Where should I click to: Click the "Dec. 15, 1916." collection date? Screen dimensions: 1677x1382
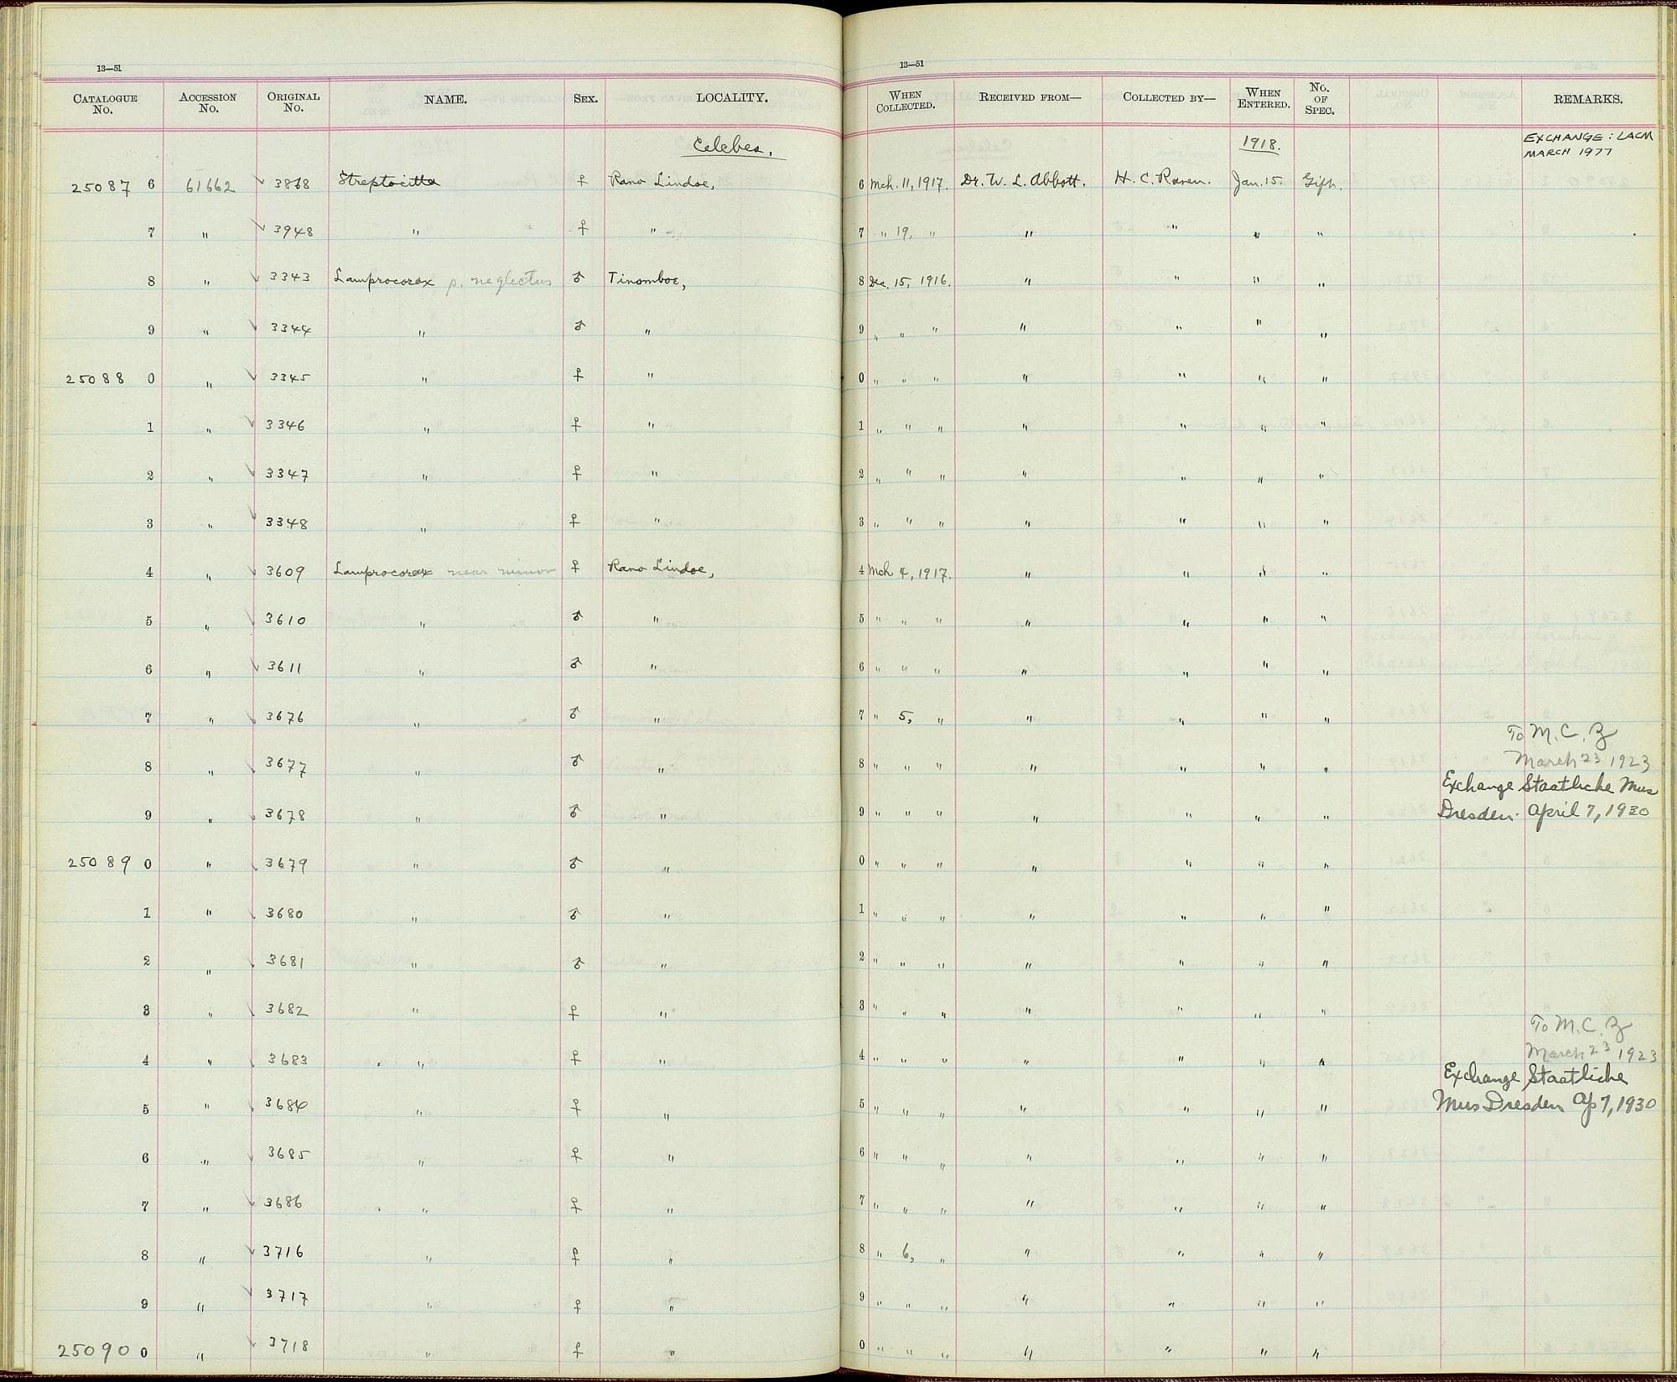[x=908, y=281]
